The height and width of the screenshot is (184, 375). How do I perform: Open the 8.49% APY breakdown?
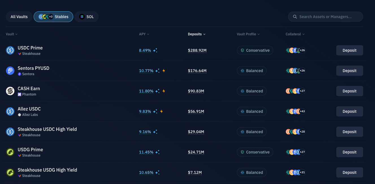tap(145, 50)
